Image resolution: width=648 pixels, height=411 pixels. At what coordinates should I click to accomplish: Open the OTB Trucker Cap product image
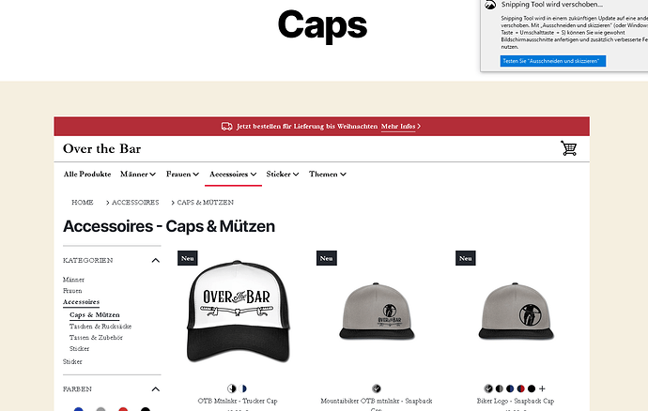238,312
